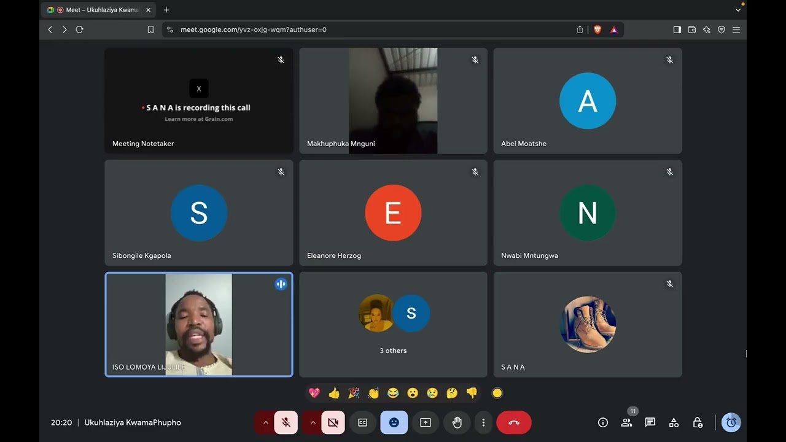Send the sad face reaction
The height and width of the screenshot is (442, 786).
pyautogui.click(x=432, y=393)
